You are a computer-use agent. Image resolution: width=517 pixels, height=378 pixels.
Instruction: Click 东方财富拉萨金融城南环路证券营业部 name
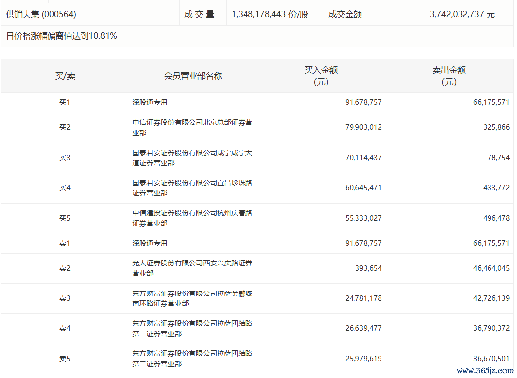tap(192, 298)
